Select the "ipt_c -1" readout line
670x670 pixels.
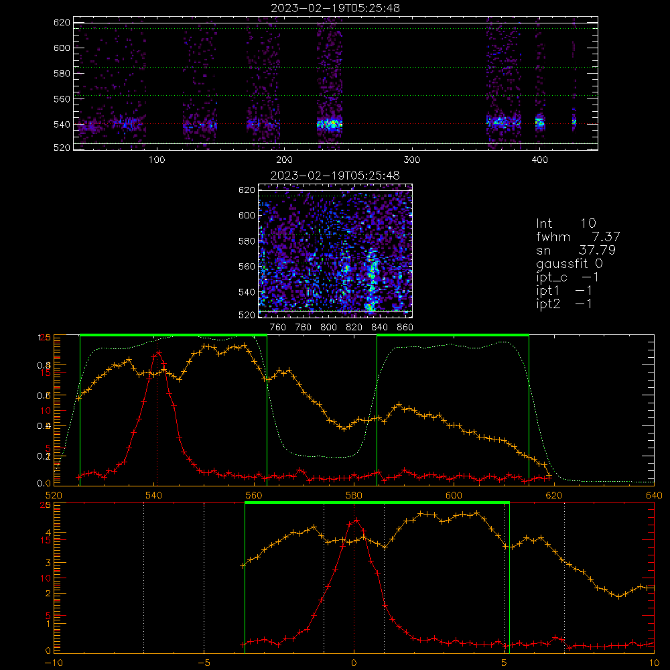point(567,277)
